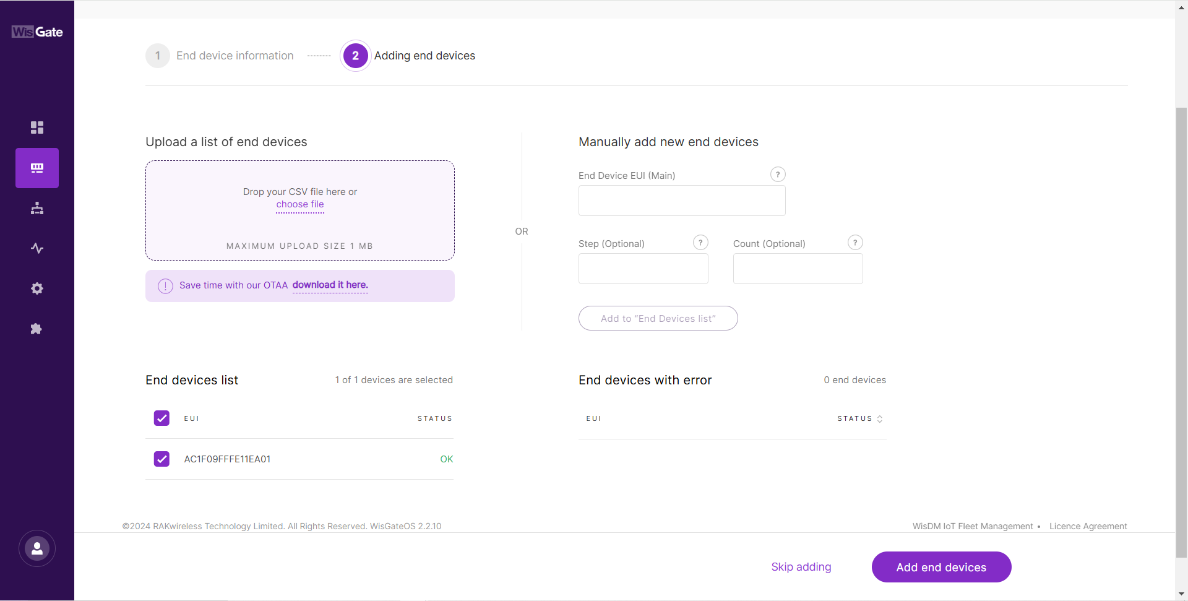This screenshot has width=1188, height=601.
Task: Go to step 1 End device information
Action: [x=220, y=56]
